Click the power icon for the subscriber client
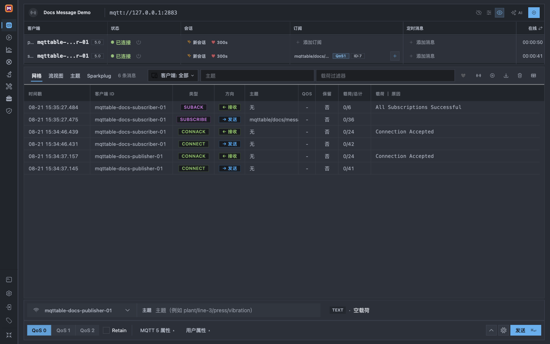550x344 pixels. [139, 56]
